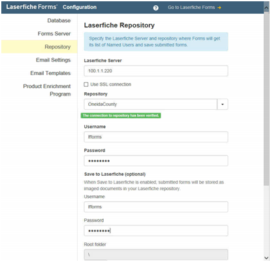The image size is (271, 262).
Task: Click the Go to Laserfiche Forms link
Action: [194, 7]
